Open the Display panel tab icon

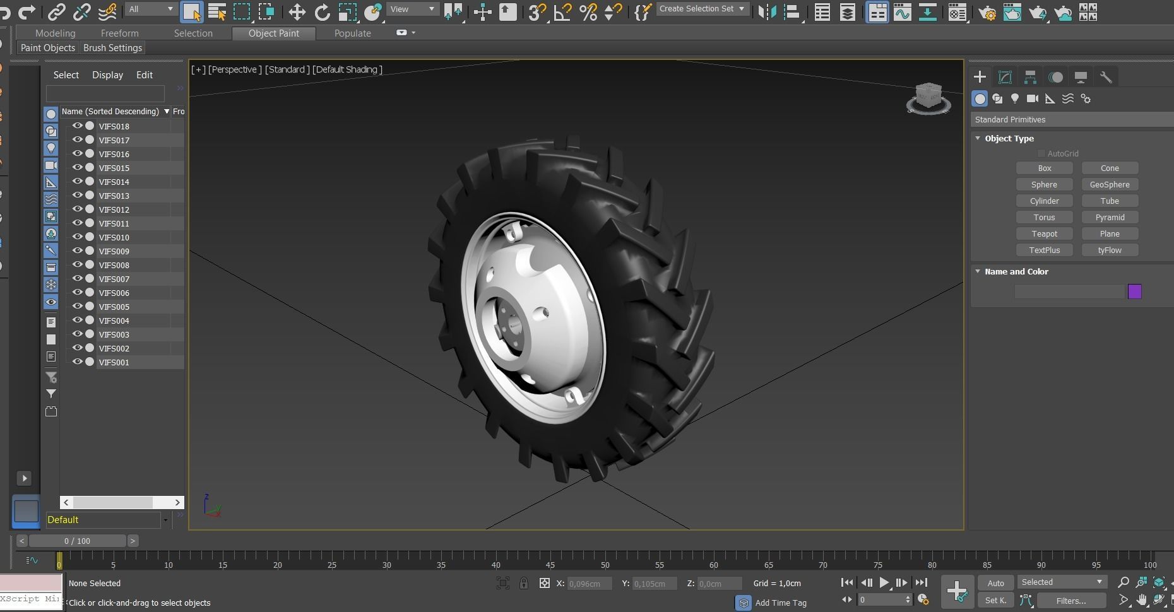coord(1081,77)
